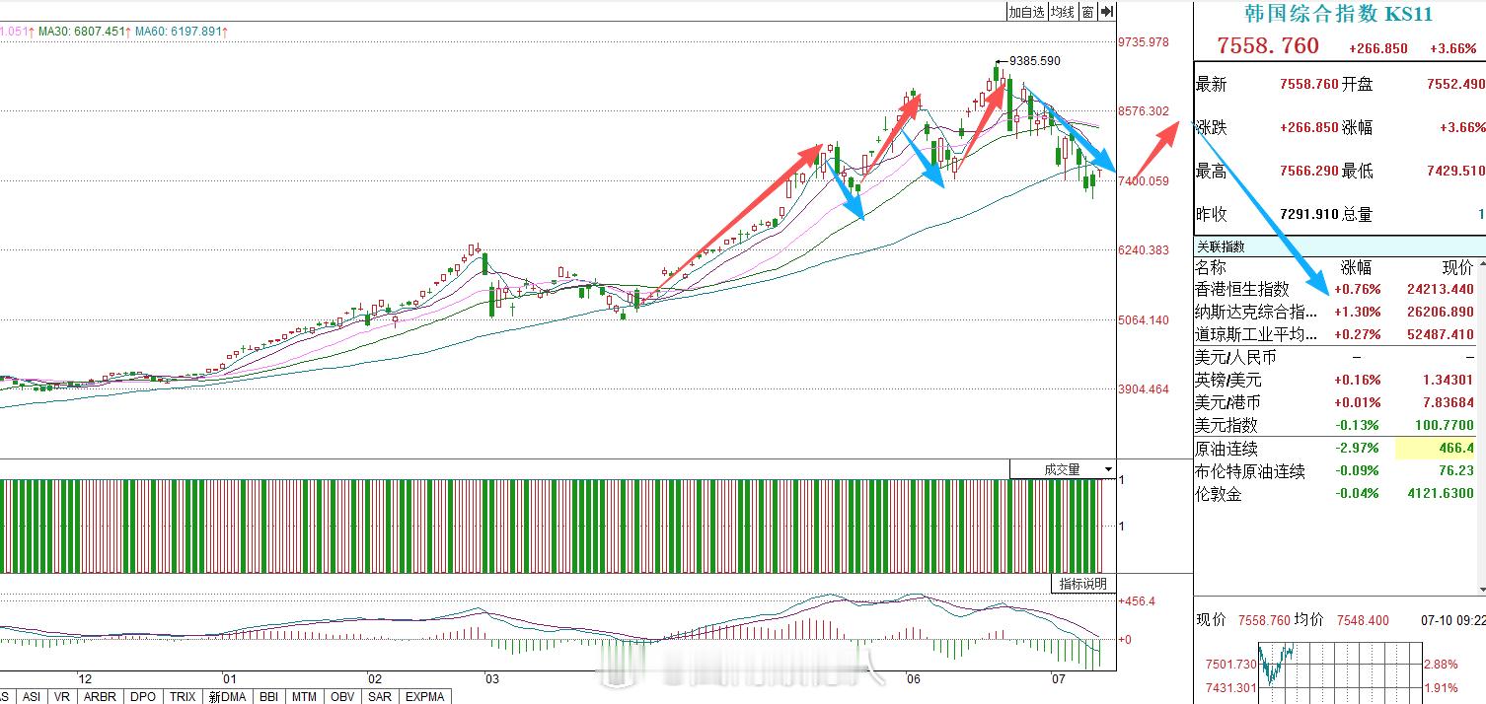1486x704 pixels.
Task: Switch to the EXPMA indicator tab
Action: click(425, 696)
